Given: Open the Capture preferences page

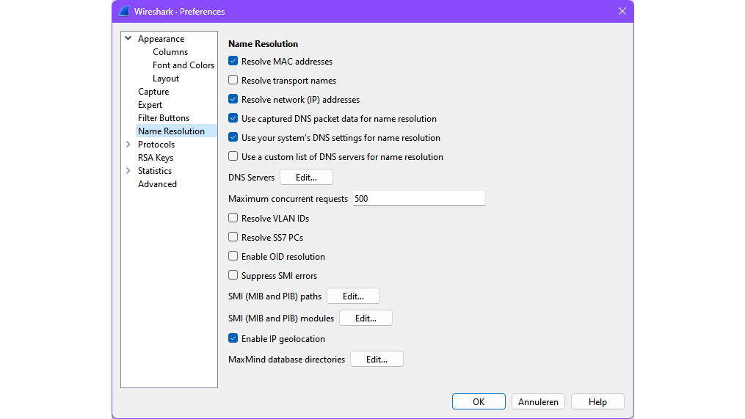Looking at the screenshot, I should [x=153, y=92].
